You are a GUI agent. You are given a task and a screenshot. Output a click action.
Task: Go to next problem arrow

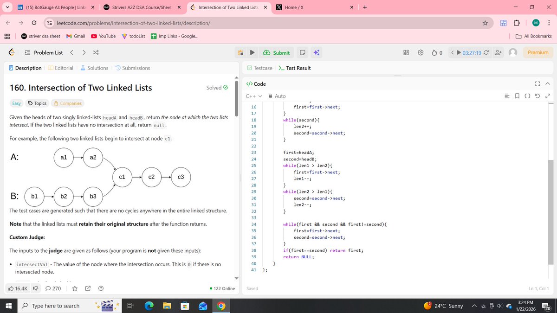coord(84,52)
